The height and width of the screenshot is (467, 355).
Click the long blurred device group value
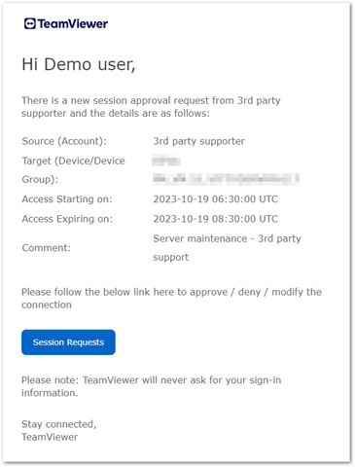point(226,179)
